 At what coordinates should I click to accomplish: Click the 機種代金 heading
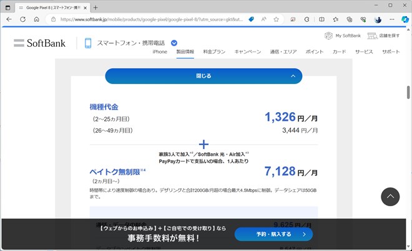(x=104, y=107)
